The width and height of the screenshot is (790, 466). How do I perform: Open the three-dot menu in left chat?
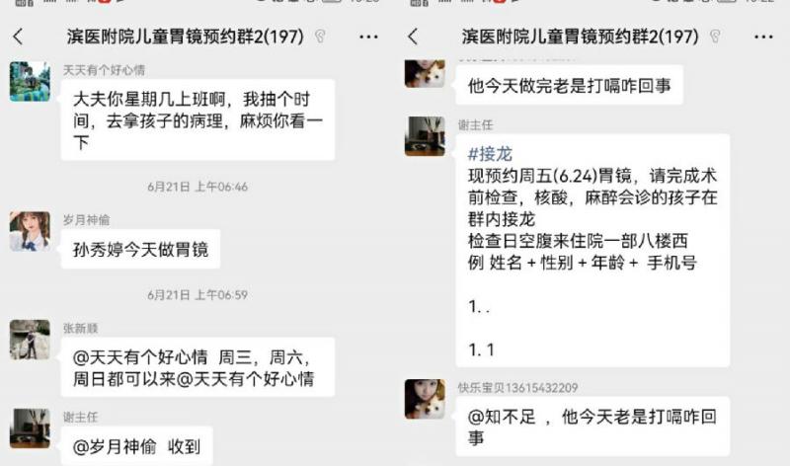point(368,37)
